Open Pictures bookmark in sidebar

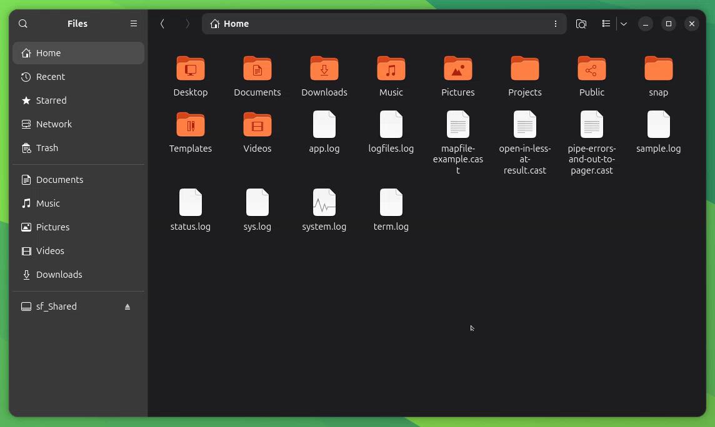click(x=78, y=227)
